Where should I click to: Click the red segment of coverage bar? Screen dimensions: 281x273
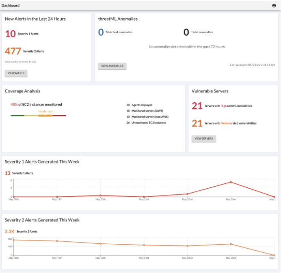(59, 116)
